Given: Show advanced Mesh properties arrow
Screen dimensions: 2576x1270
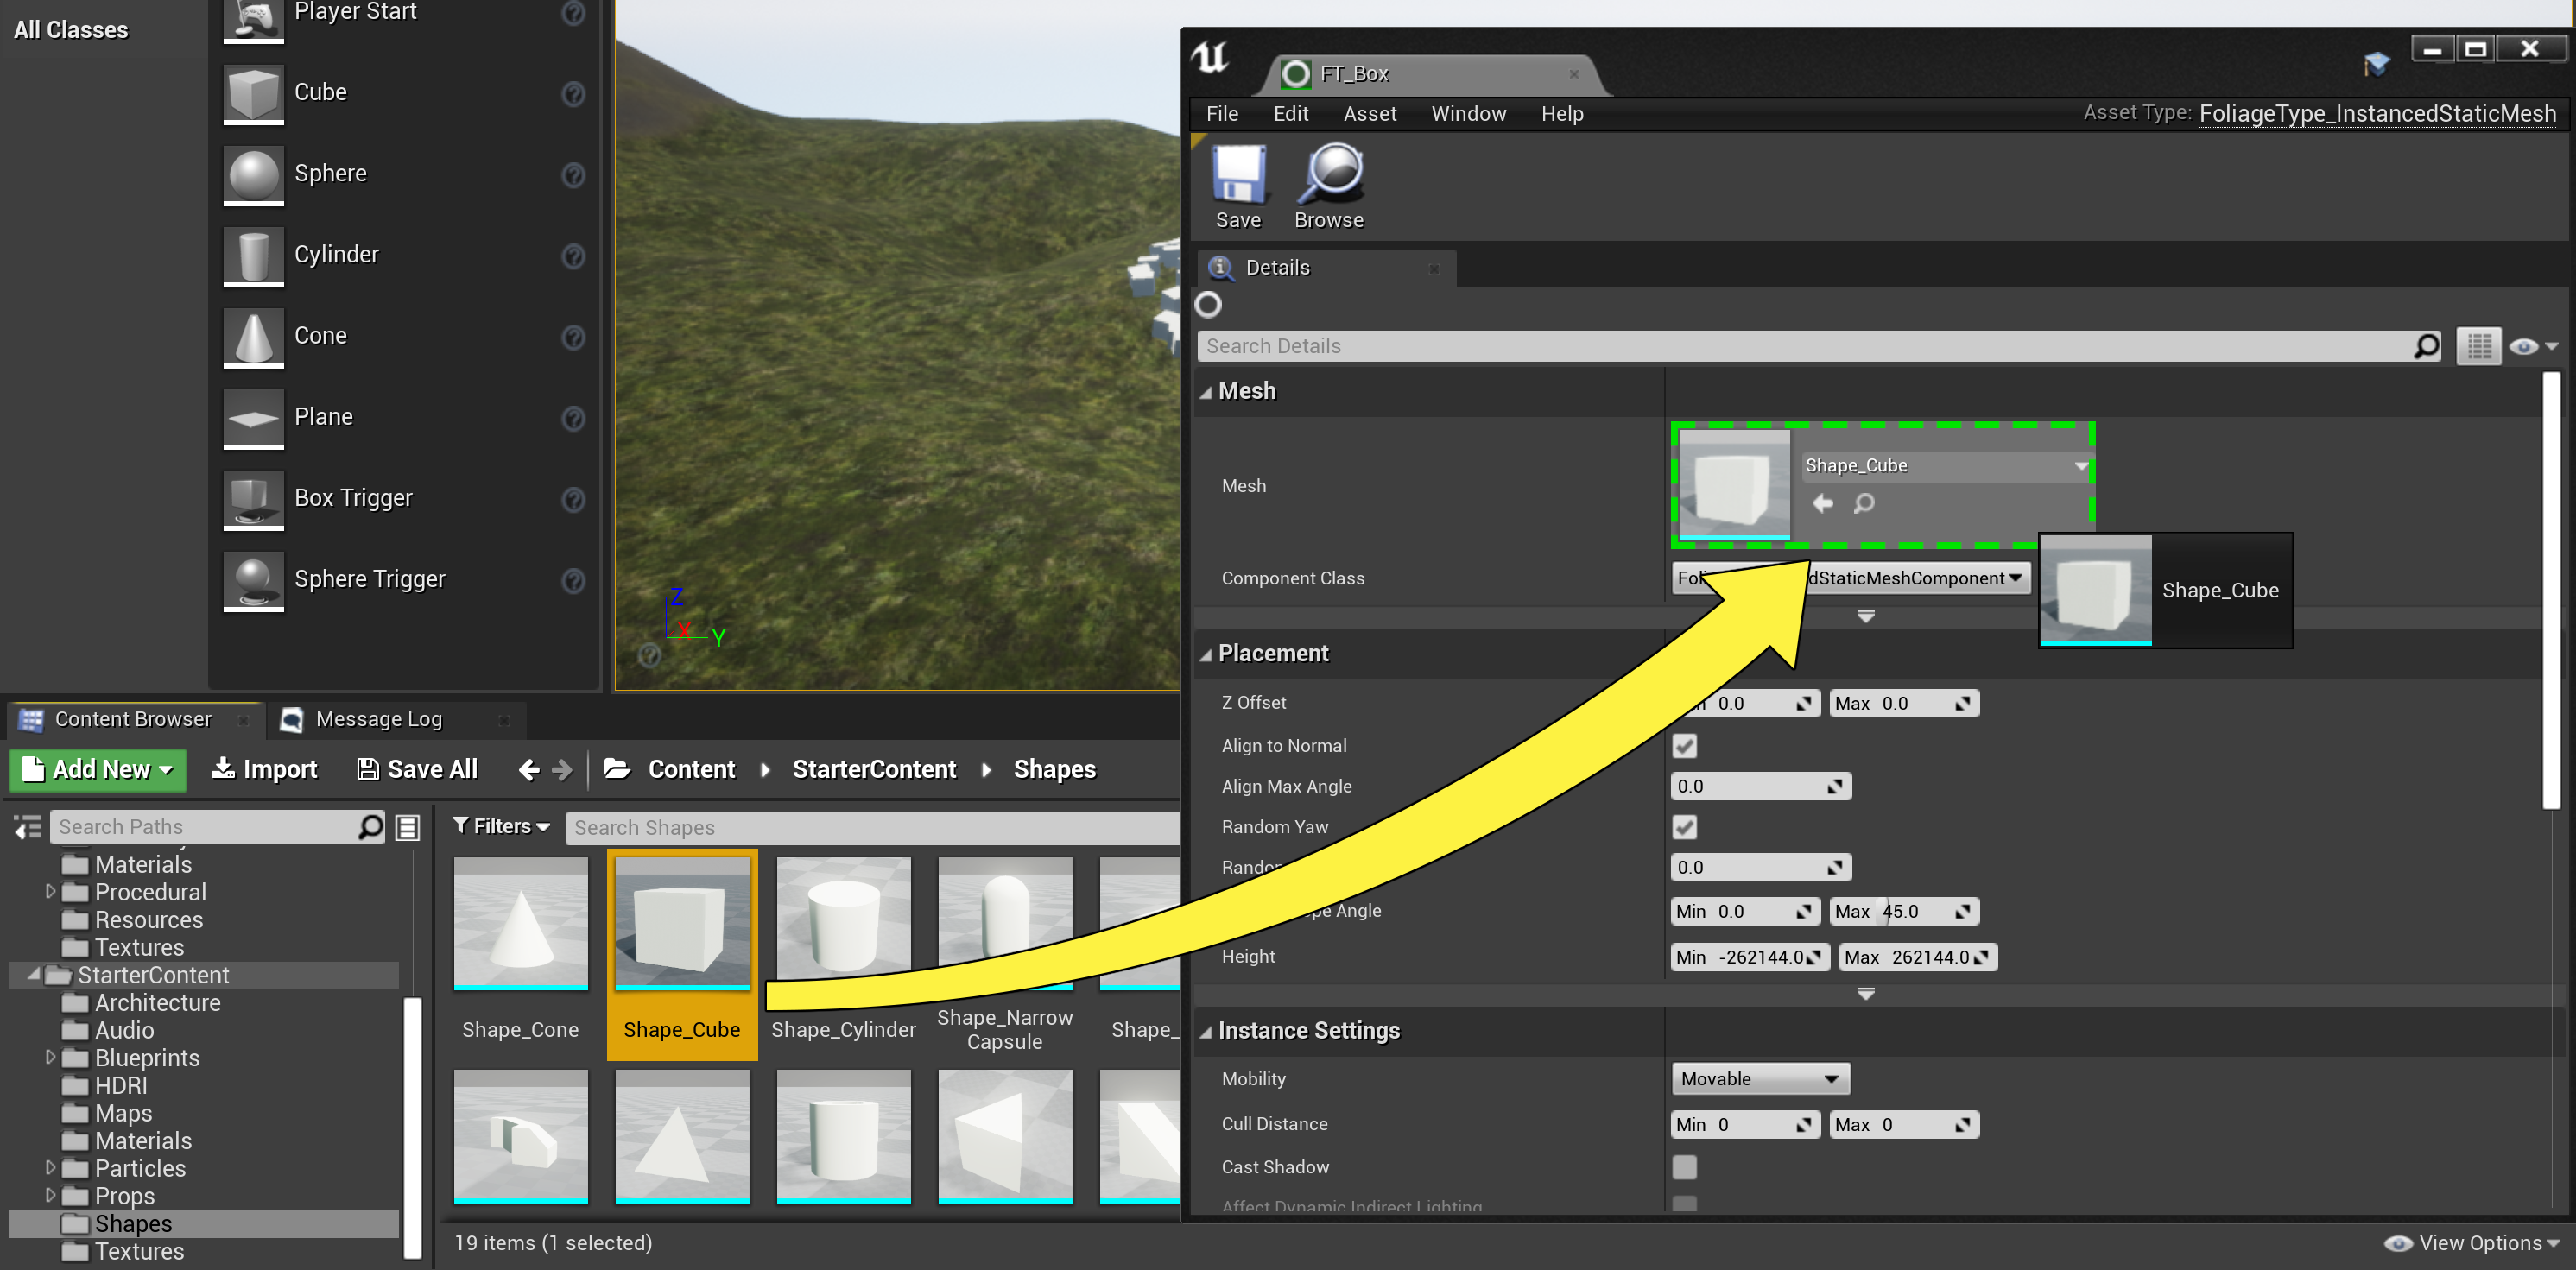Looking at the screenshot, I should pos(1865,617).
